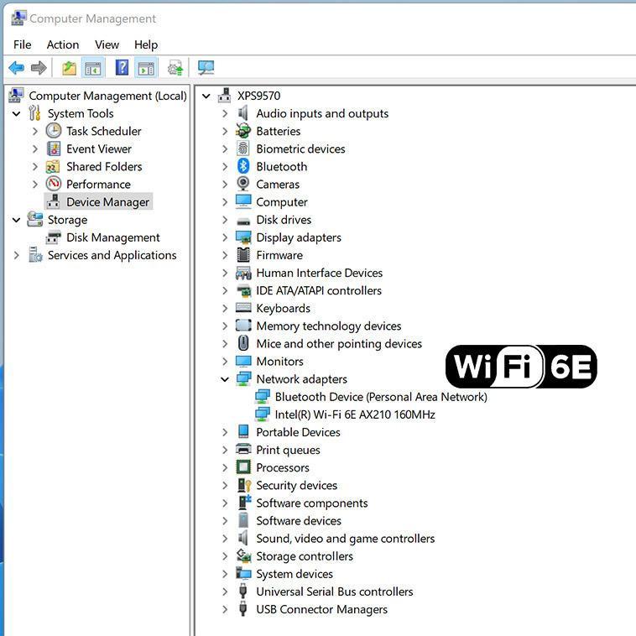Click the Back arrow toolbar button
The width and height of the screenshot is (636, 636).
pos(16,68)
